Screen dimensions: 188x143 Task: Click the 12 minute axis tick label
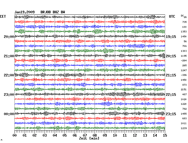(x=135, y=135)
